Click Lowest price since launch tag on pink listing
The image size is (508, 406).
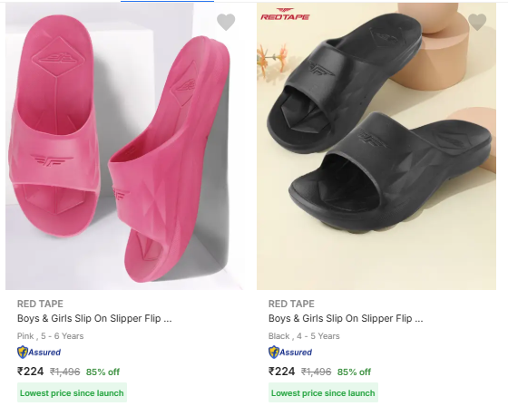(x=72, y=392)
